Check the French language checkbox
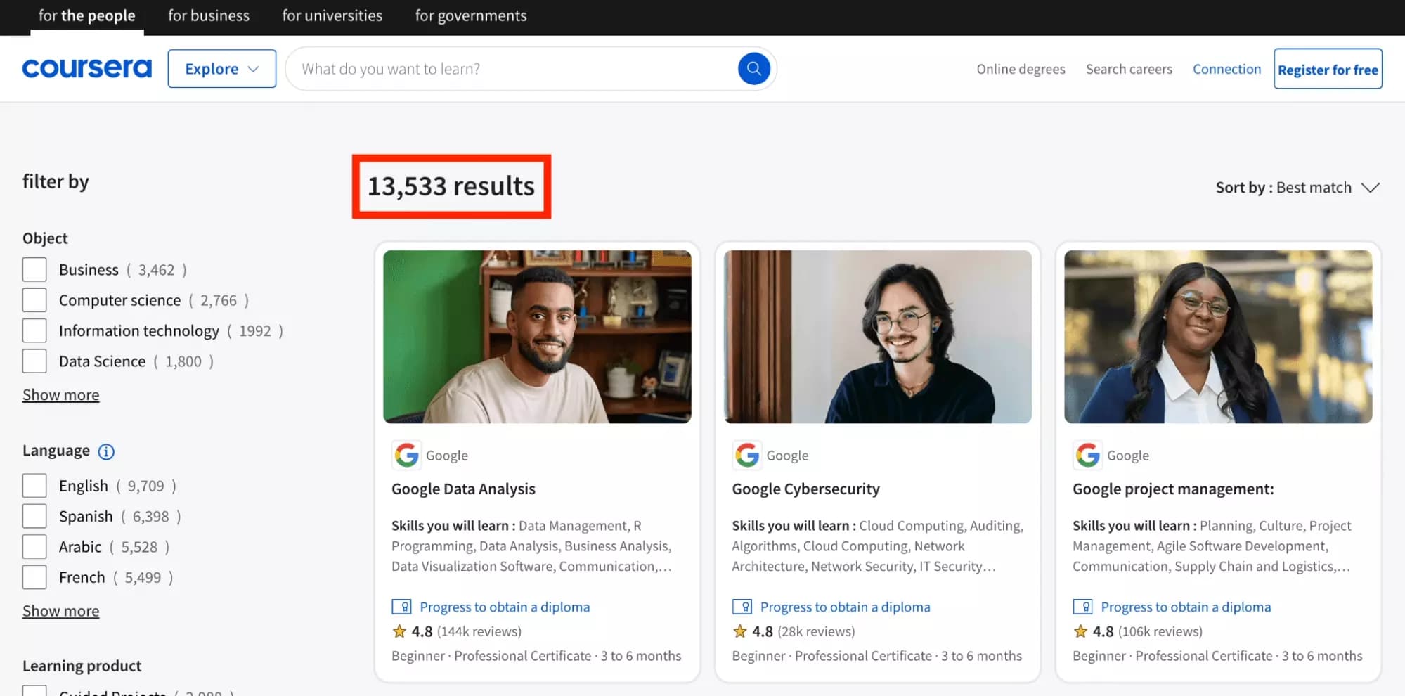1405x696 pixels. click(x=34, y=577)
